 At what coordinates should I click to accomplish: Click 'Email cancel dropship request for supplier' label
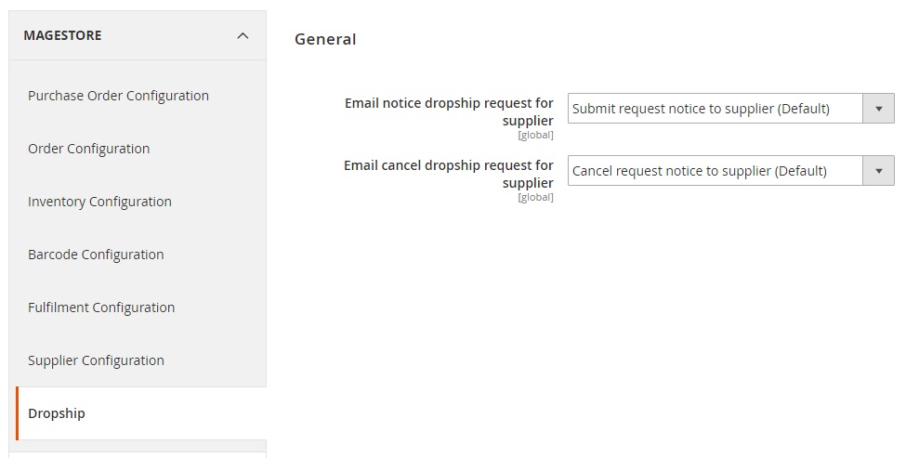click(449, 174)
